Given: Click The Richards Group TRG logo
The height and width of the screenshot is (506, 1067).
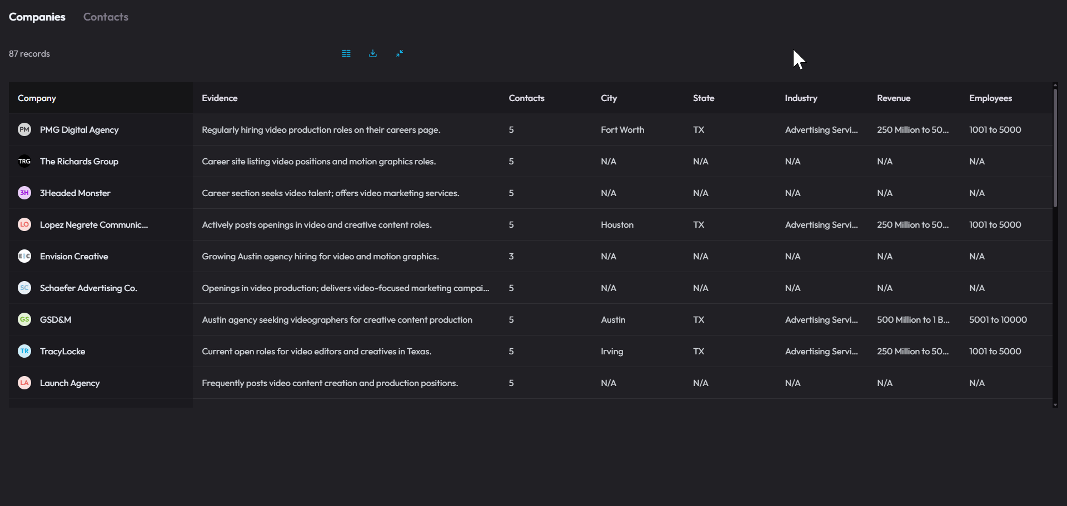Looking at the screenshot, I should pyautogui.click(x=24, y=161).
